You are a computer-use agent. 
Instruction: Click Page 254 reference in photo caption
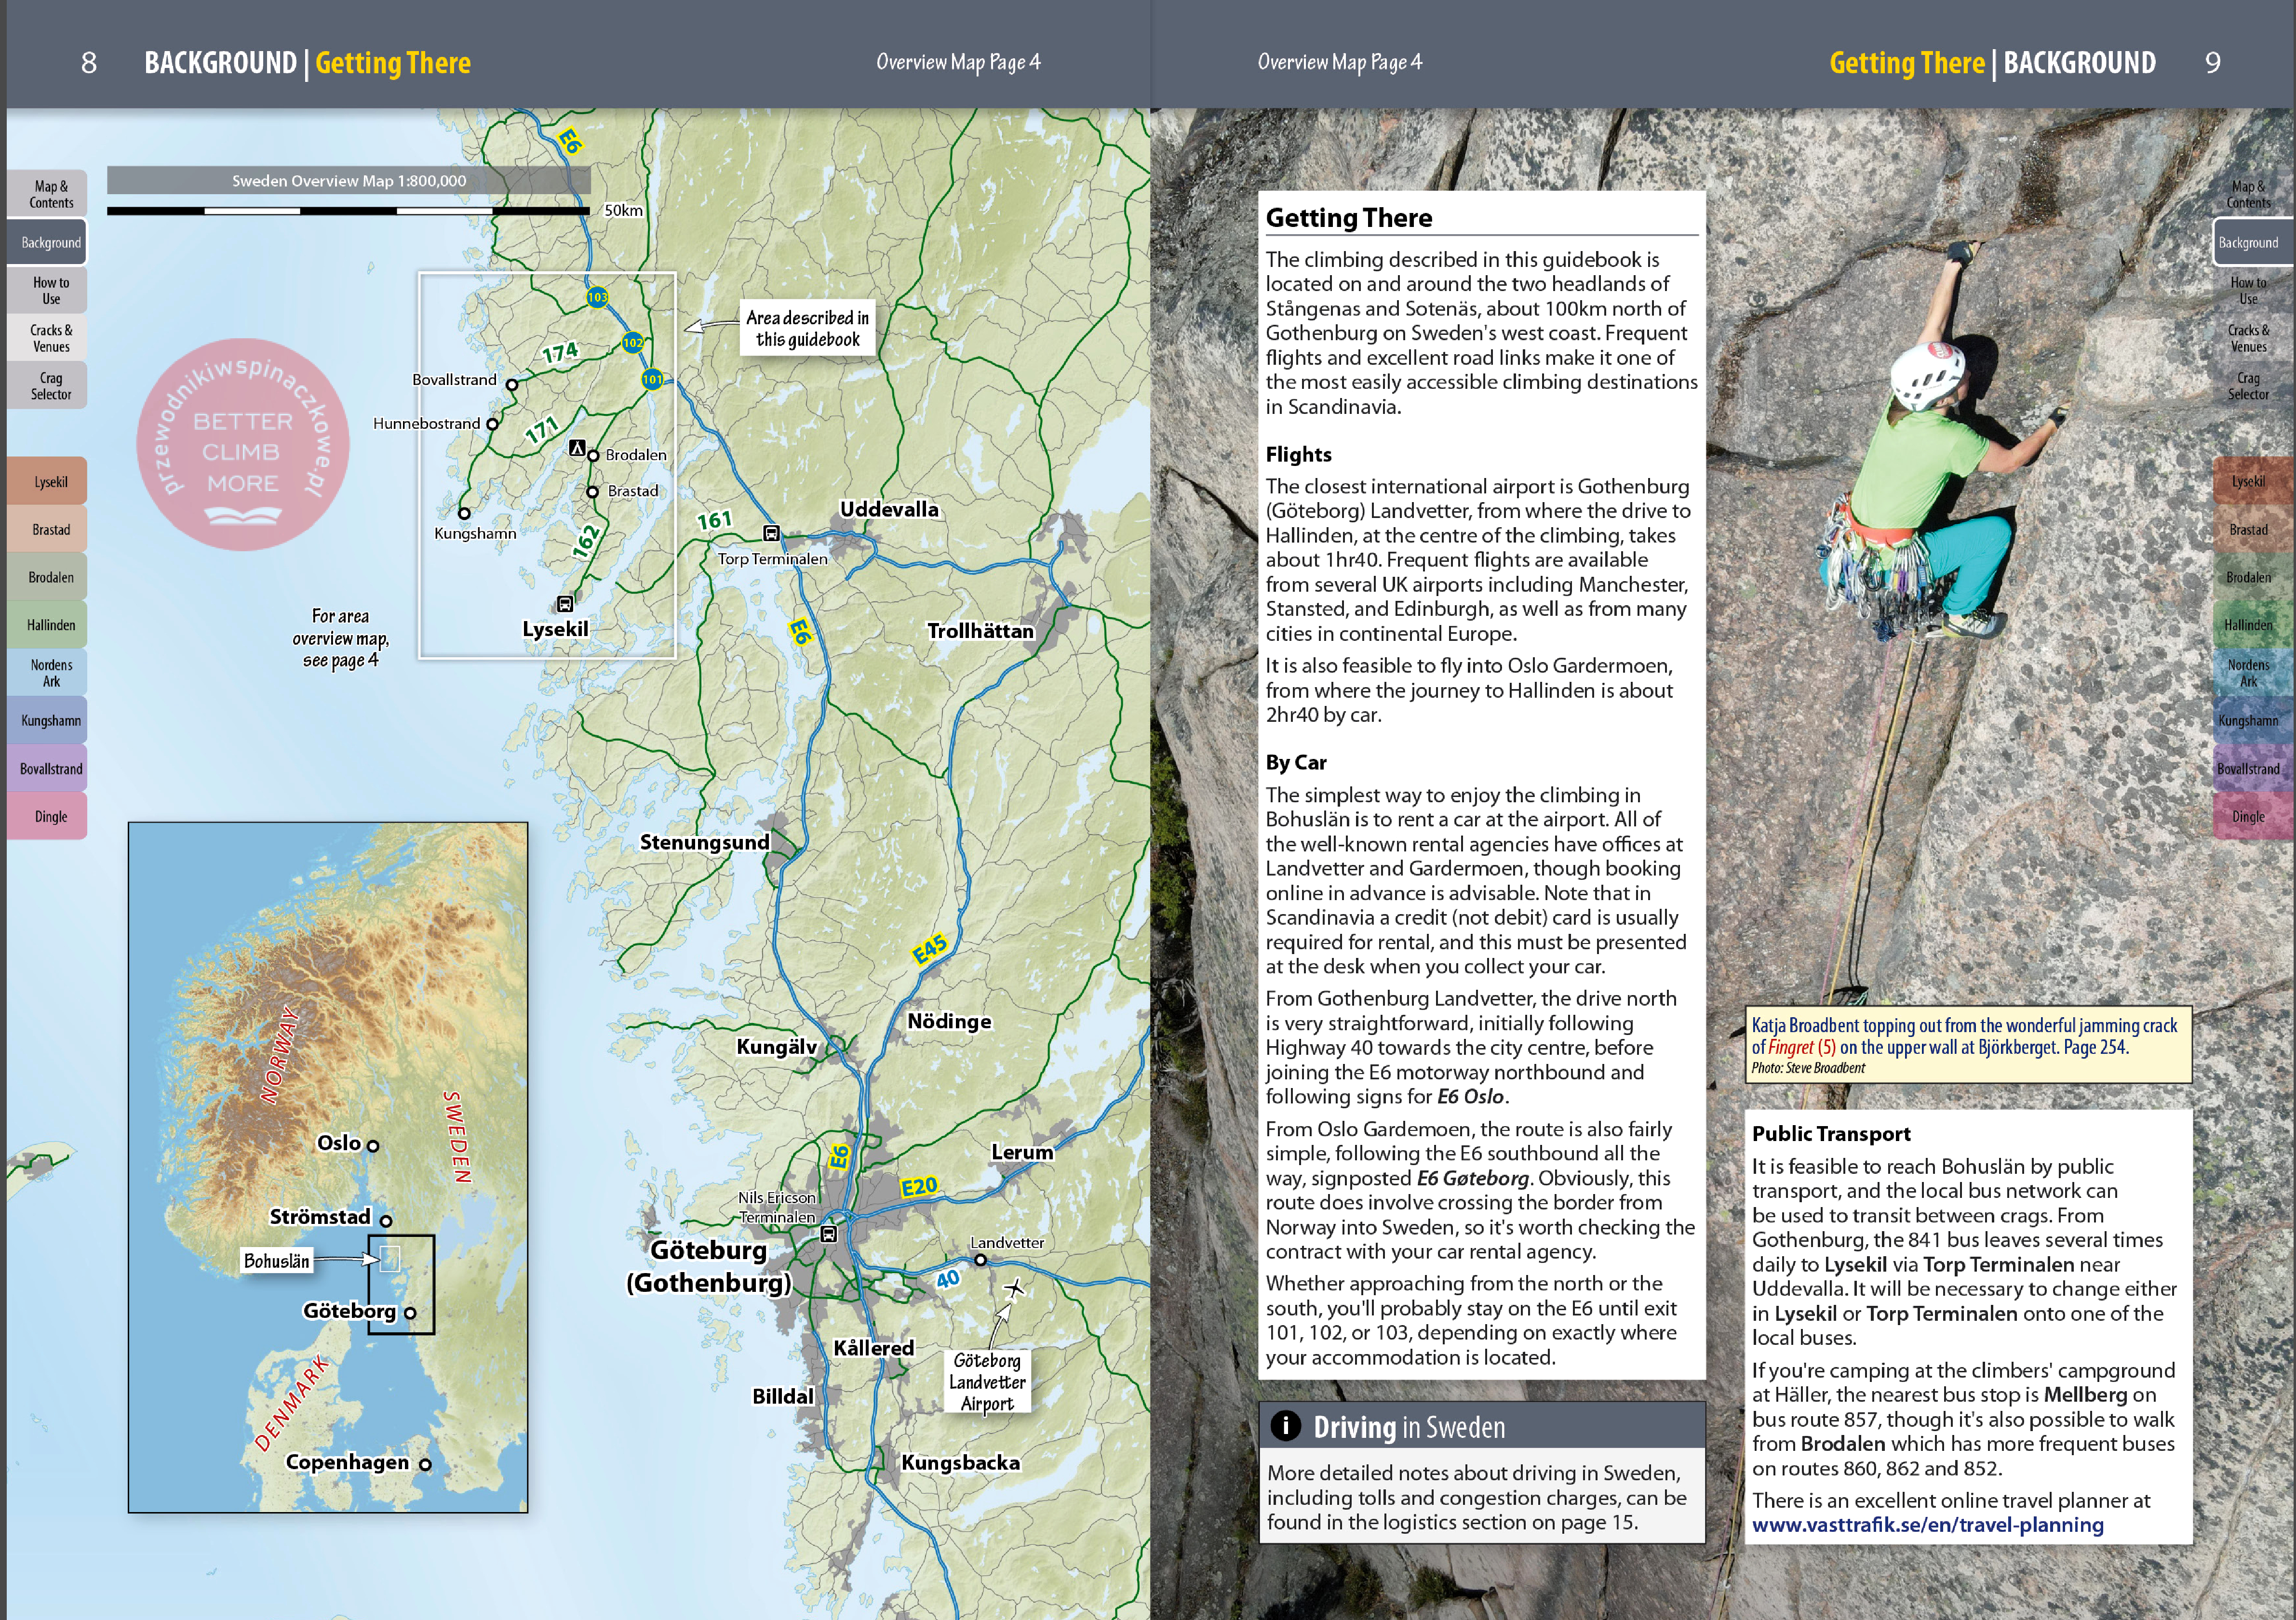(2095, 1048)
